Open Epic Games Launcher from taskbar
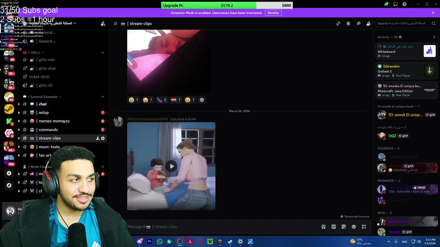The height and width of the screenshot is (247, 440). click(x=220, y=242)
